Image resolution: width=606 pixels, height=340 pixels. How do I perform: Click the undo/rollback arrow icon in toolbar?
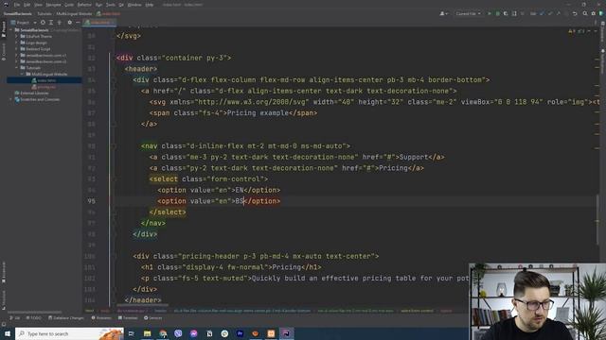coord(575,13)
